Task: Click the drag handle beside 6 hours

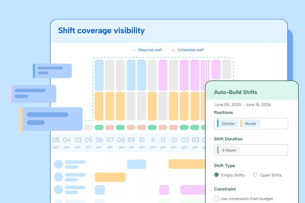Action: click(218, 150)
